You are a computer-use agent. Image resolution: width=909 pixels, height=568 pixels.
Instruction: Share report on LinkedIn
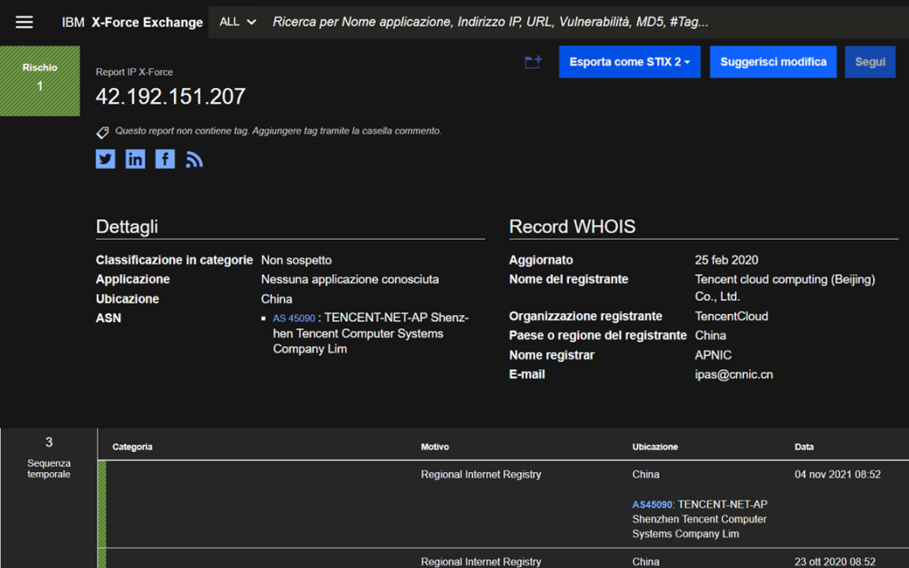click(135, 159)
